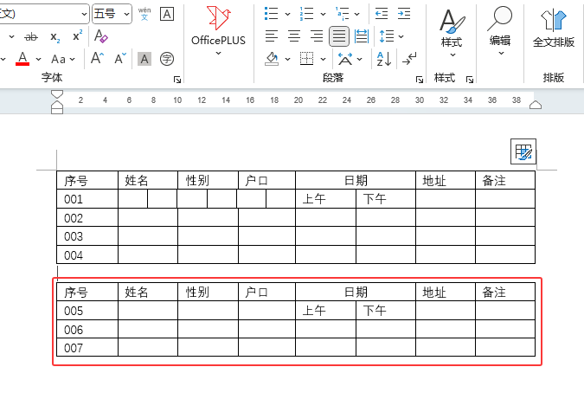Viewport: 584px width, 412px height.
Task: Toggle justify alignment
Action: 339,36
